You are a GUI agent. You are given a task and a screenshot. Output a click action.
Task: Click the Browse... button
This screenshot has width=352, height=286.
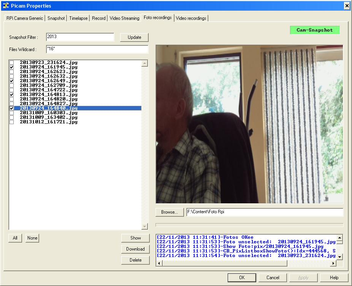coord(170,212)
